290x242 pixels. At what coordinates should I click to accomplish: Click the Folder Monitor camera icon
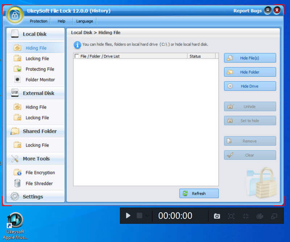pyautogui.click(x=17, y=79)
